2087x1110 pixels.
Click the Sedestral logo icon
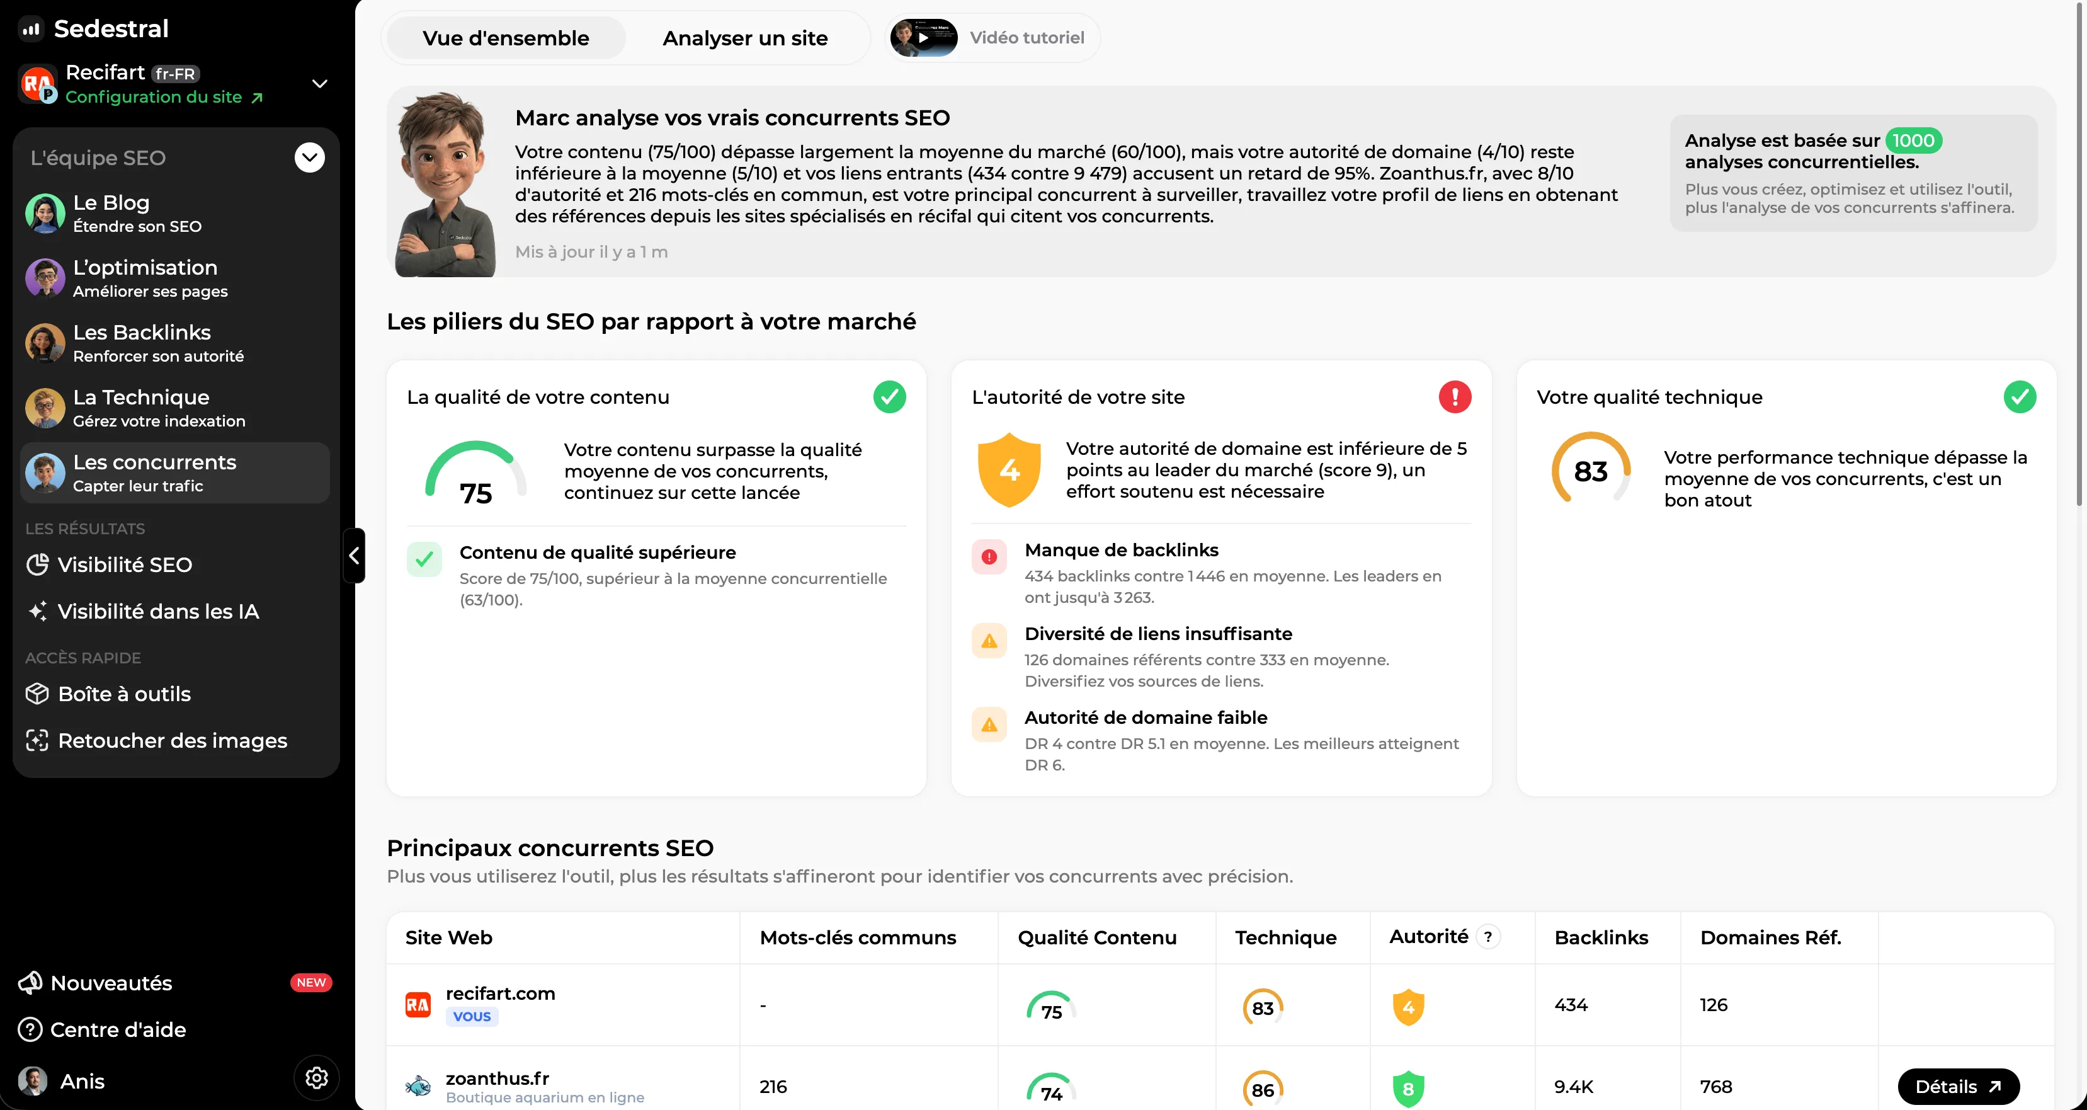[31, 29]
